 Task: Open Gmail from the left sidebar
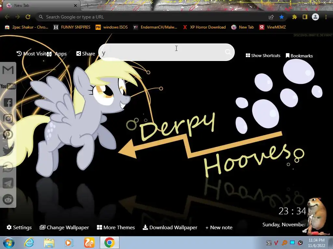pos(8,70)
